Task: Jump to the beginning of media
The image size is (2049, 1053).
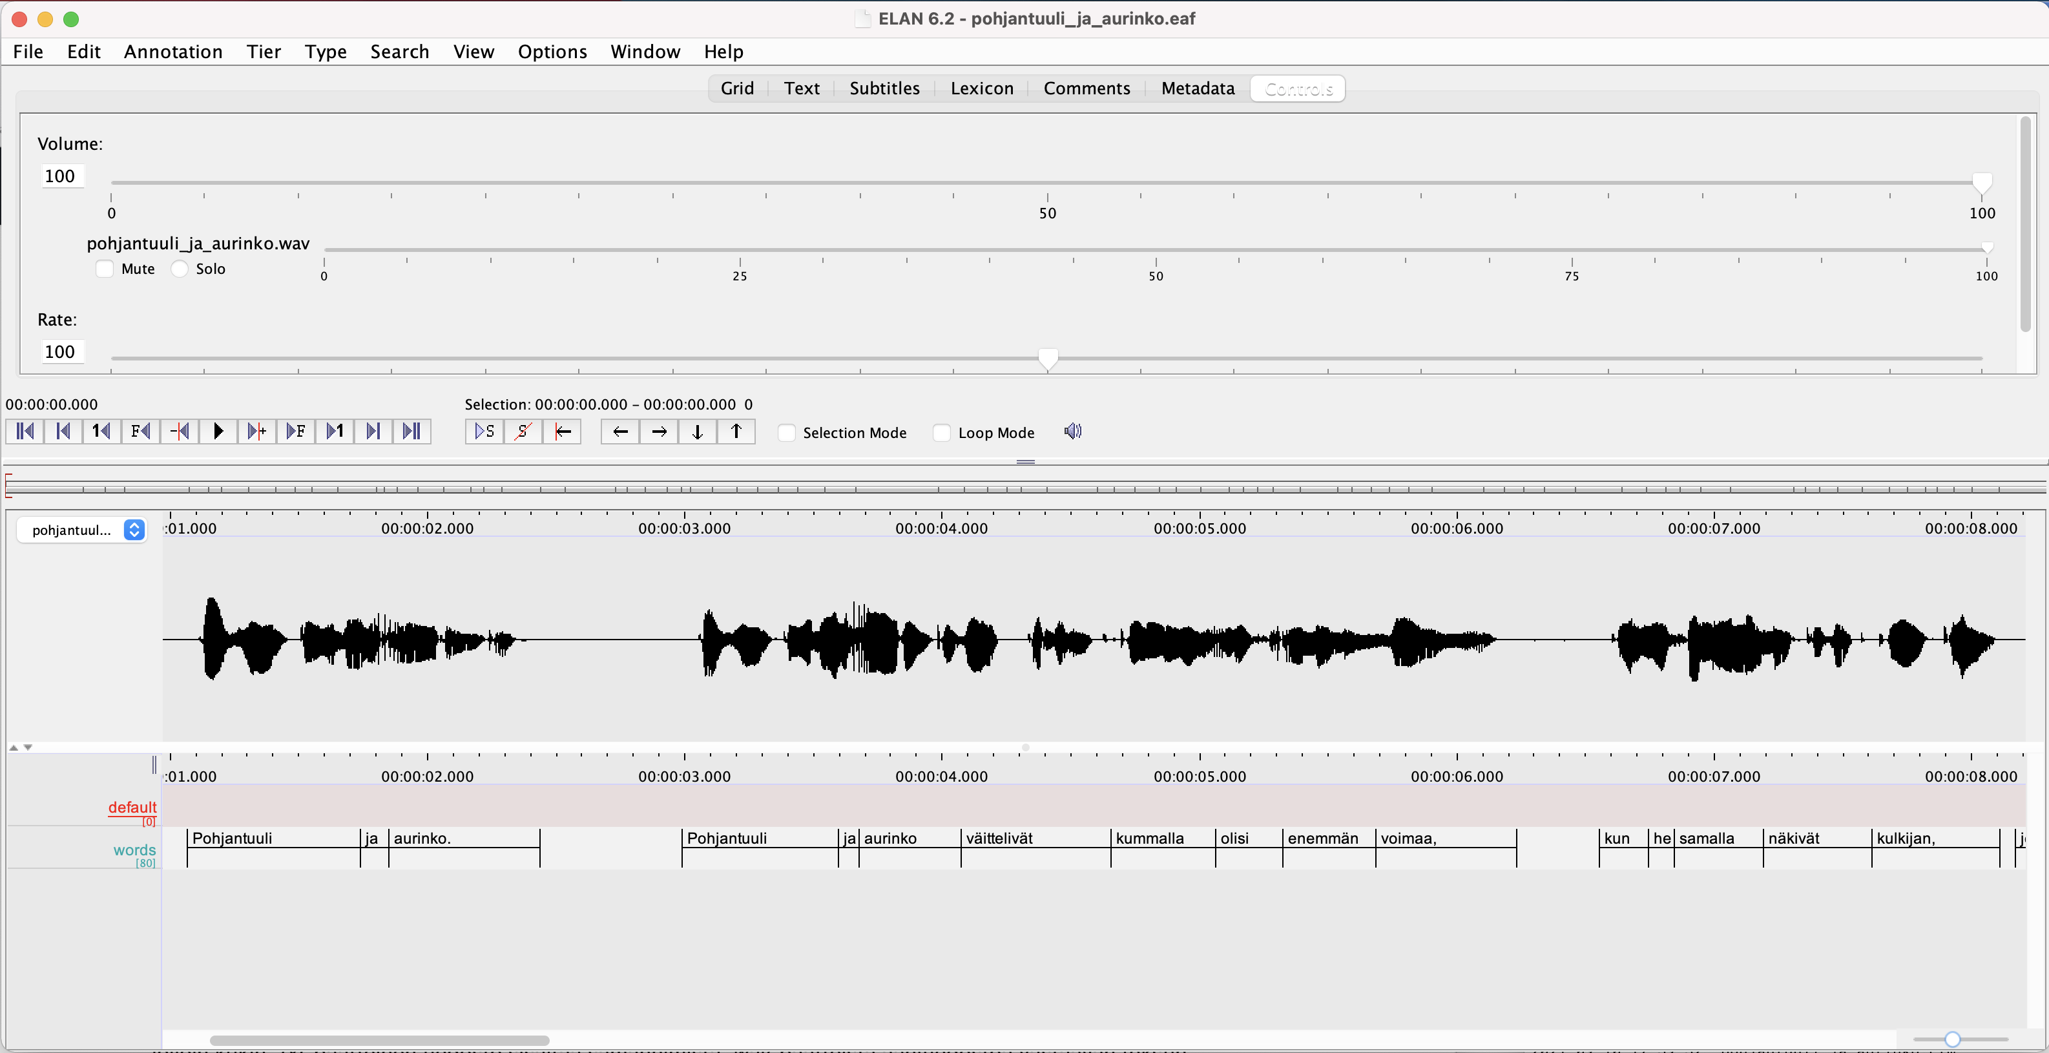Action: (25, 431)
